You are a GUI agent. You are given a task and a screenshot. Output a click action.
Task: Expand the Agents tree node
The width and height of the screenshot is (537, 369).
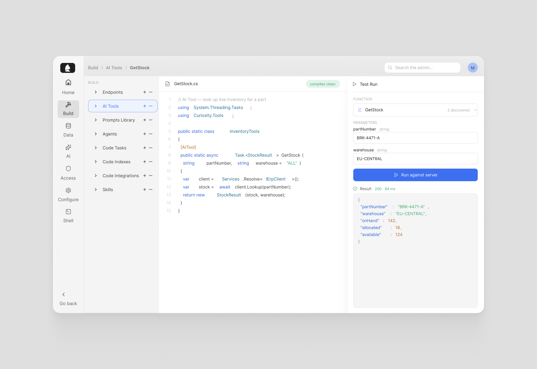96,134
